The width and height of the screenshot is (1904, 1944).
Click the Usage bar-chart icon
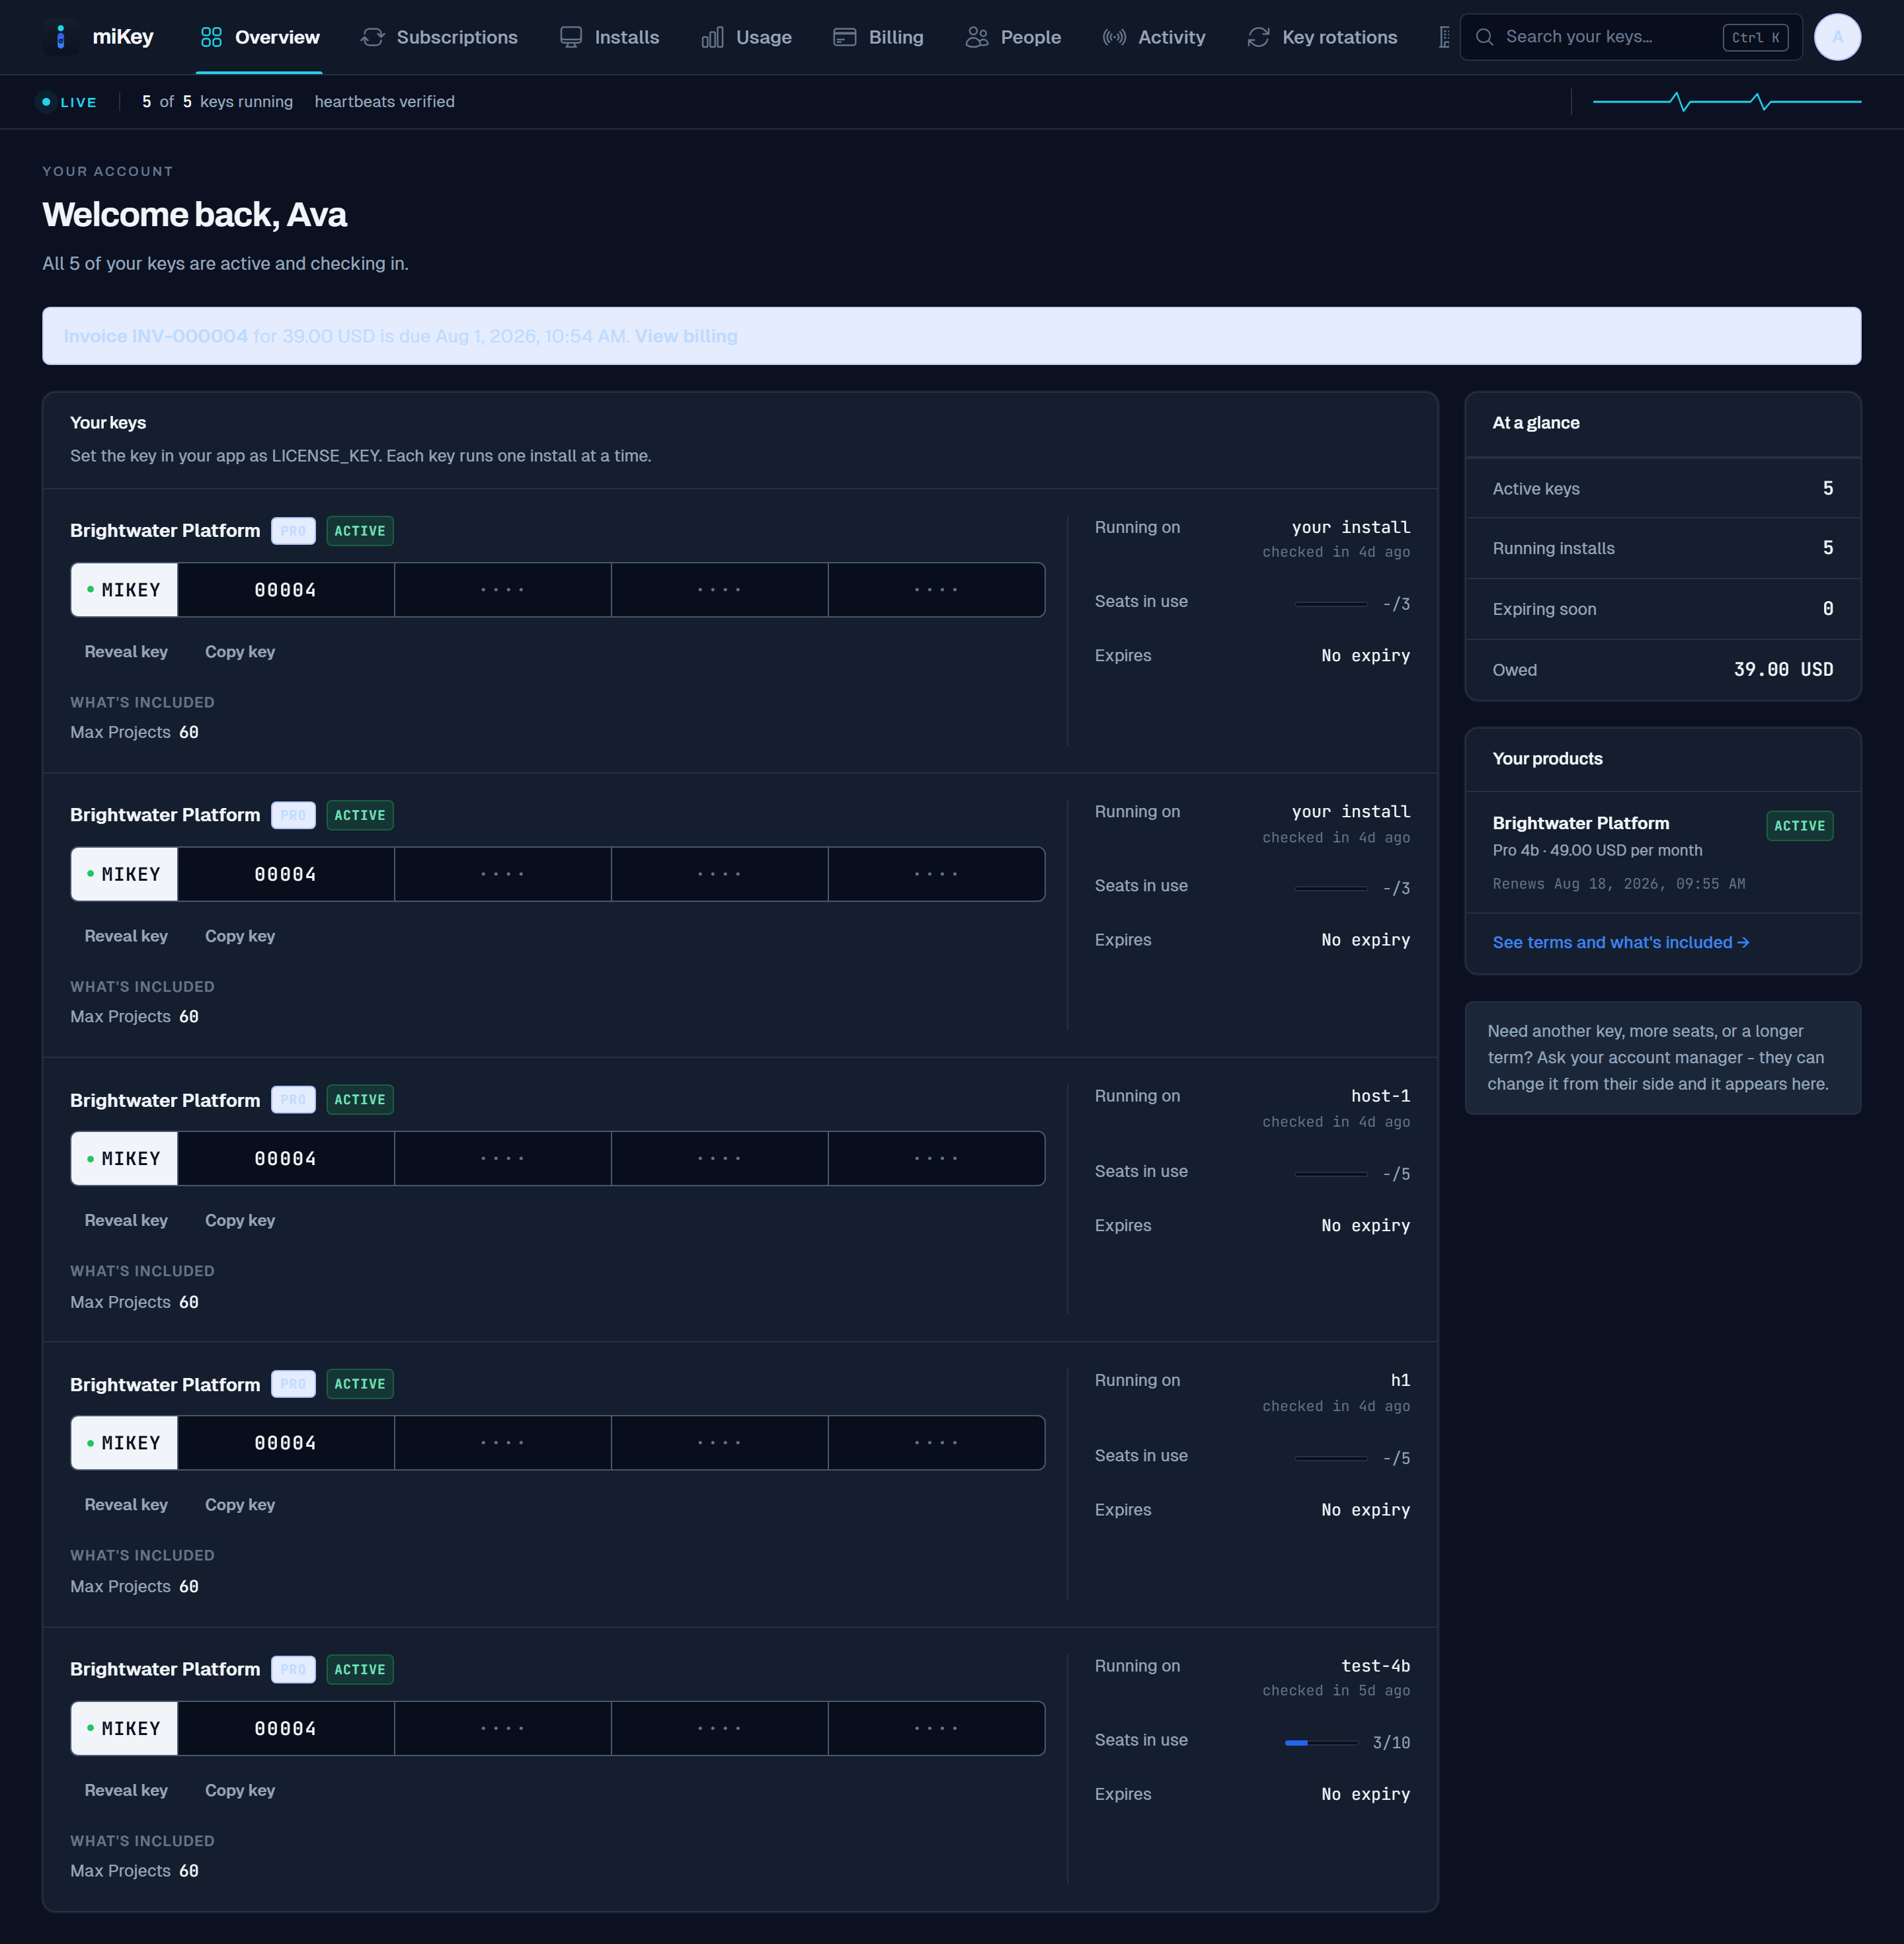coord(712,37)
